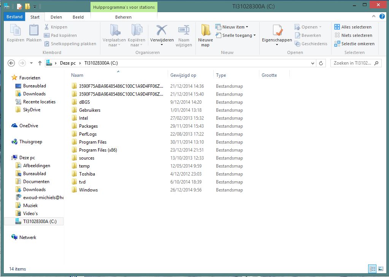Click the up arrow navigation button
The width and height of the screenshot is (389, 277).
tap(40, 63)
